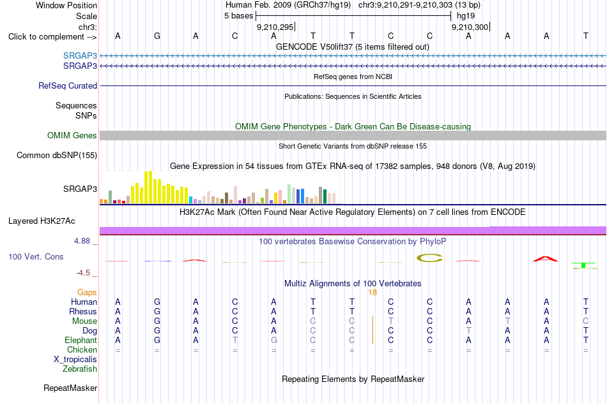Click the hg19 label beside the scale bar

pyautogui.click(x=466, y=16)
